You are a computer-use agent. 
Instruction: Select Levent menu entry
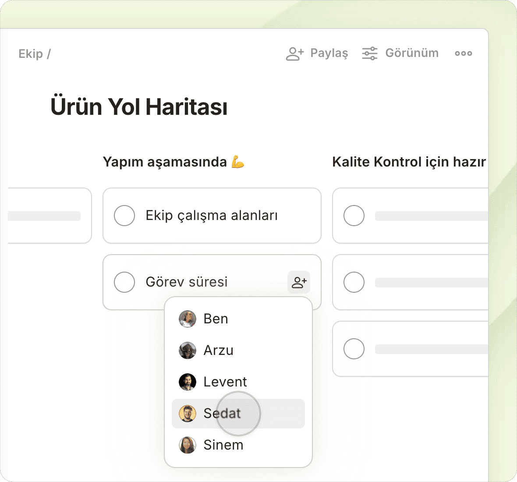coord(225,382)
